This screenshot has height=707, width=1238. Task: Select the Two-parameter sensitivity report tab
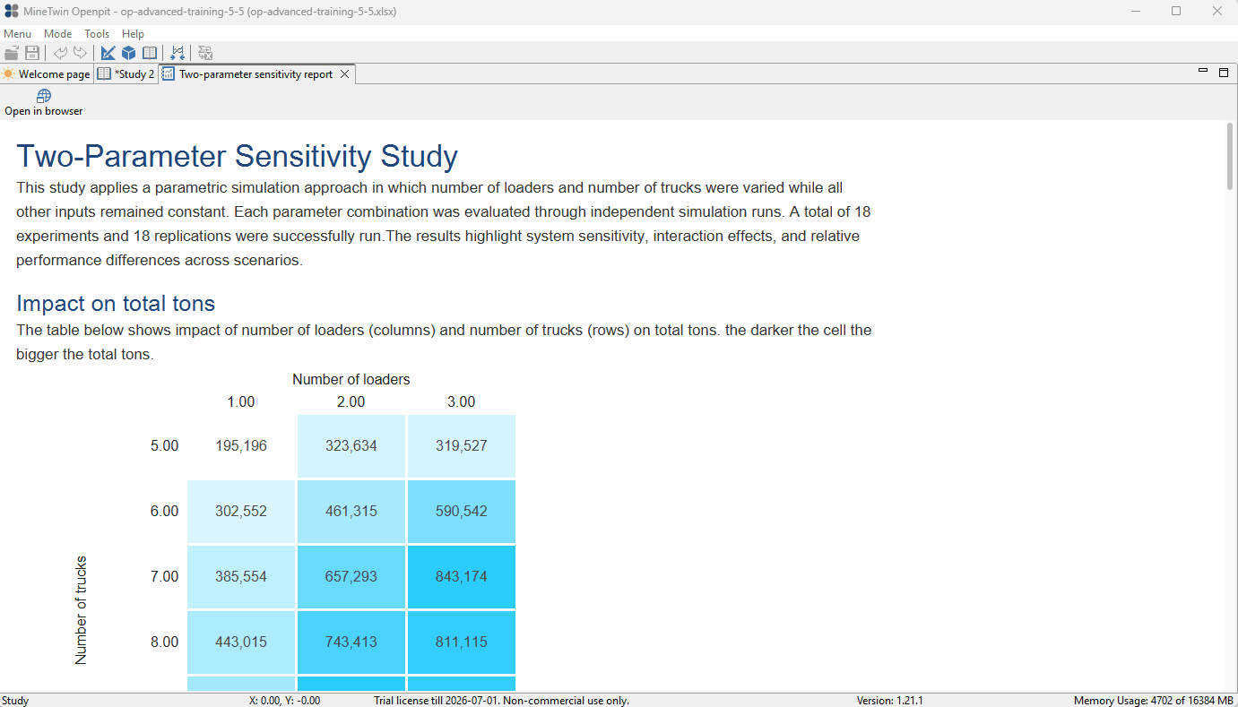pos(255,74)
